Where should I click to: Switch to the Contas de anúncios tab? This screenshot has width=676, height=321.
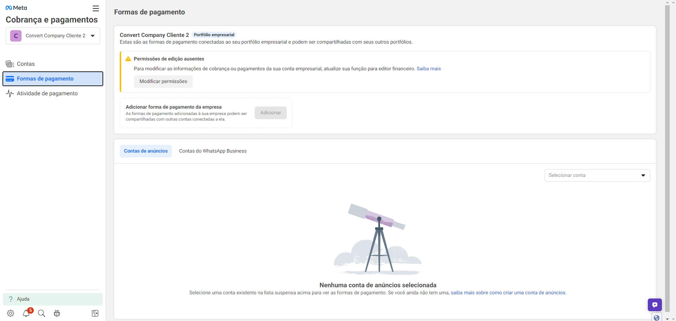[146, 151]
